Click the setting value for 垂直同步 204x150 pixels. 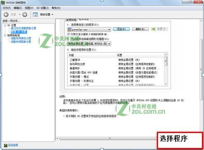[x=139, y=68]
